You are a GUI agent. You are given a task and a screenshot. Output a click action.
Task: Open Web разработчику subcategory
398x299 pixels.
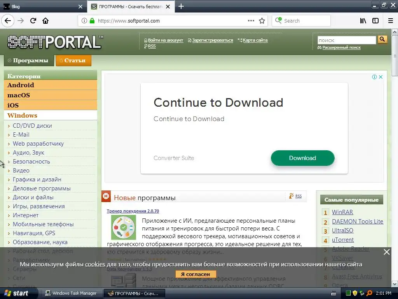pos(38,144)
